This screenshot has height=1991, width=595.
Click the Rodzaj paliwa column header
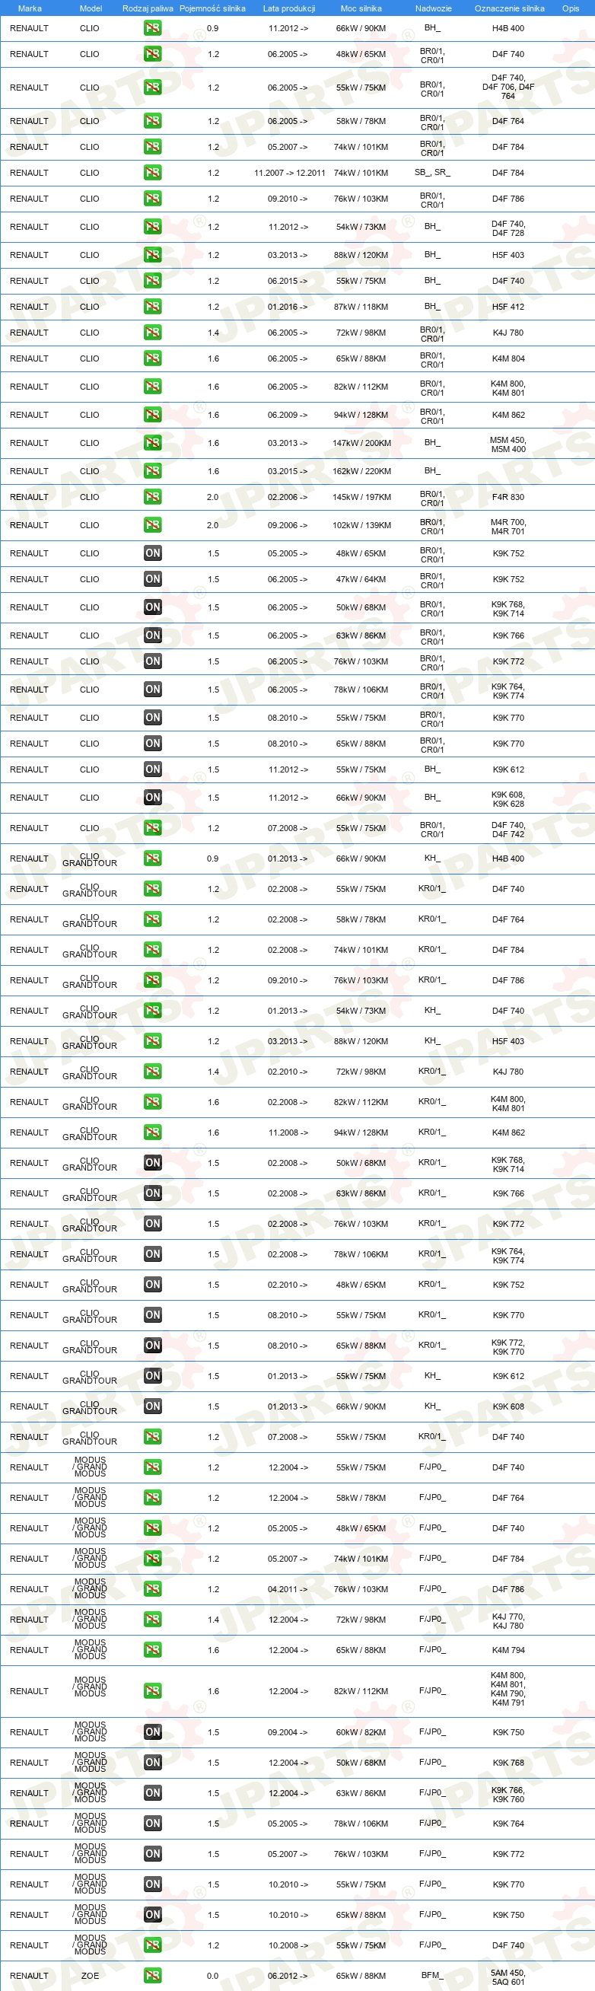tap(148, 8)
